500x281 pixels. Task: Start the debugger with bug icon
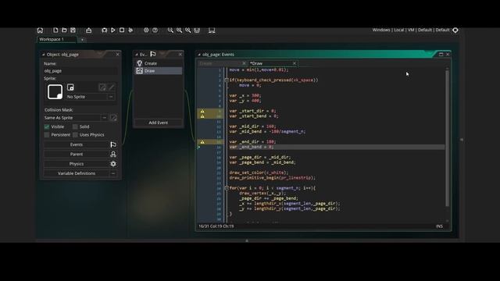coord(104,30)
